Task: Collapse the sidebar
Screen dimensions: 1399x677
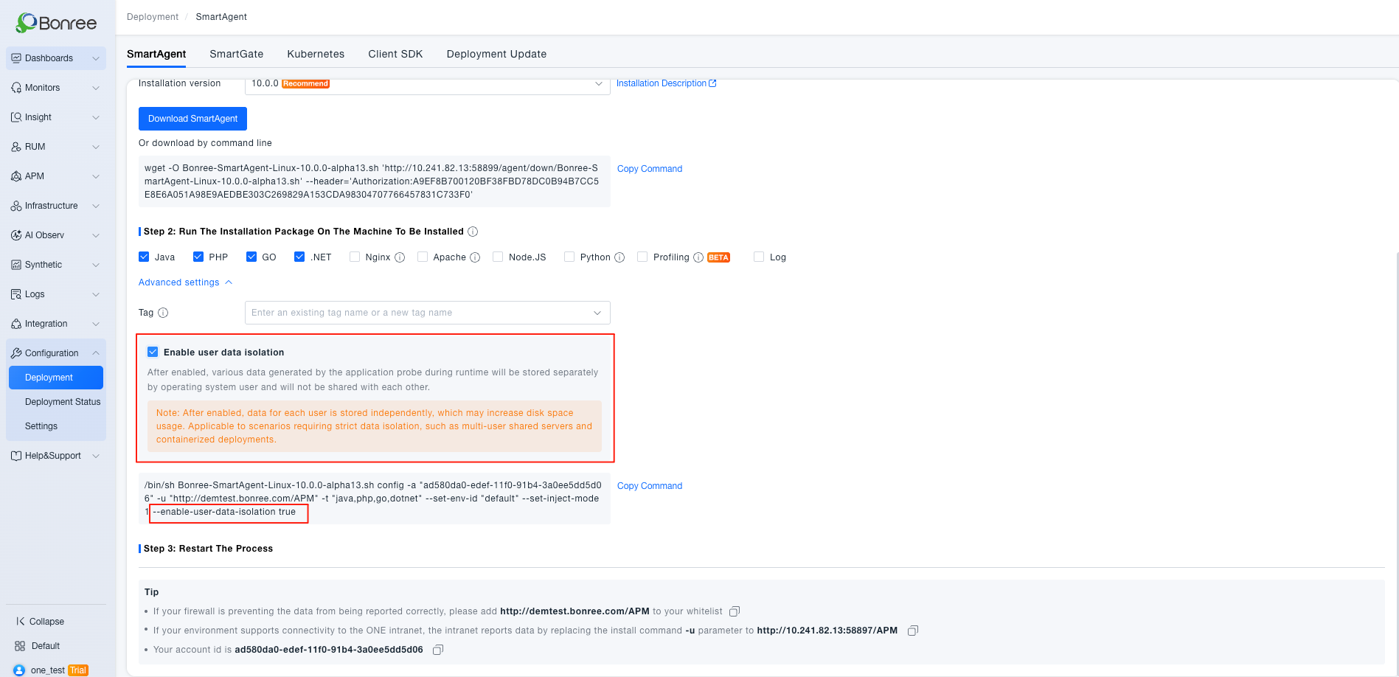Action: pos(41,622)
